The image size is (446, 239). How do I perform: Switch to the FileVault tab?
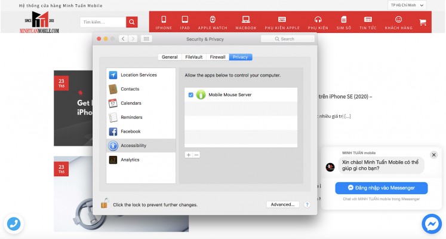pos(193,57)
